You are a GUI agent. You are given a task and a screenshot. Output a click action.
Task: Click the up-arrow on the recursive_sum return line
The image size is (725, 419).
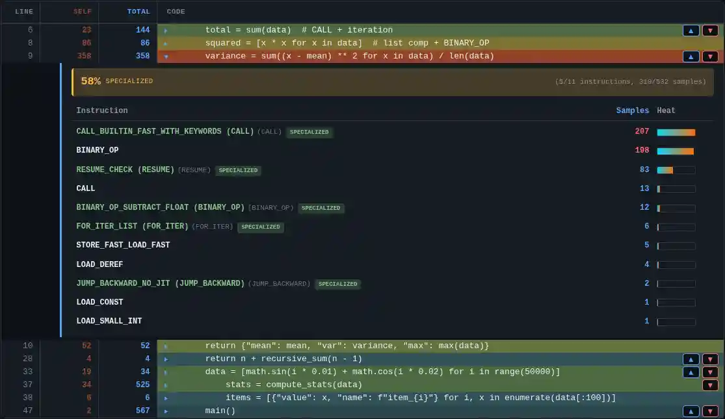point(691,359)
